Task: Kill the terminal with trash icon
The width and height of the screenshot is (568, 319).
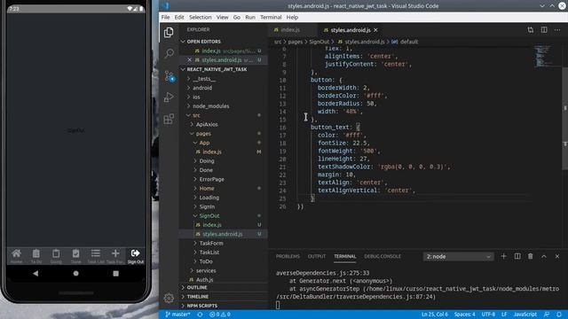Action: coord(531,256)
